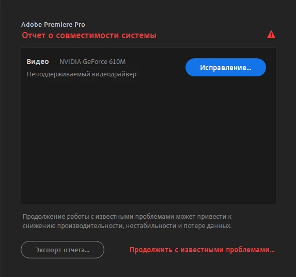Viewport: 296px width, 277px height.
Task: Click the Отчет о совместимости системы heading
Action: [89, 36]
